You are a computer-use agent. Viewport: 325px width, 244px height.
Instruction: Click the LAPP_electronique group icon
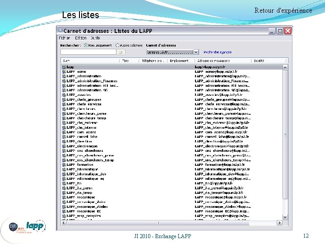coord(64,146)
